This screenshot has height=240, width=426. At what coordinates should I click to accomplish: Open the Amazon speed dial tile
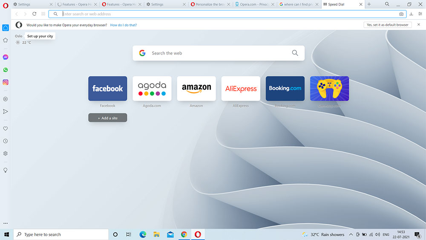click(x=196, y=88)
